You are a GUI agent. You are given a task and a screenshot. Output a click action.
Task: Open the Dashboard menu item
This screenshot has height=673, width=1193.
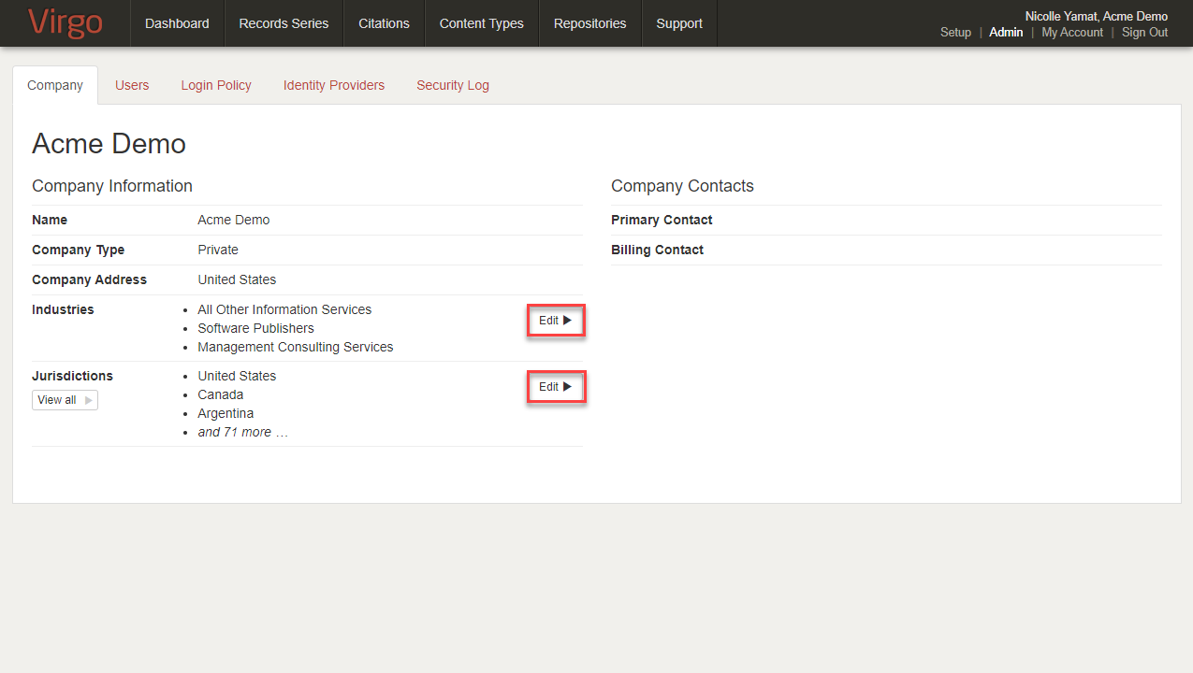pyautogui.click(x=177, y=23)
